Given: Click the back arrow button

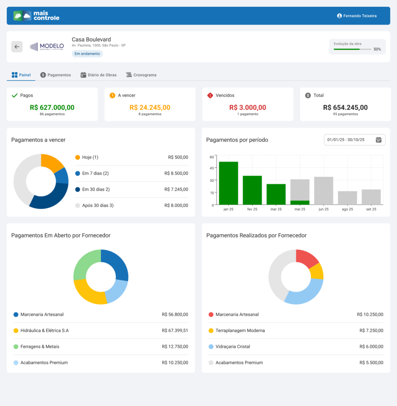Looking at the screenshot, I should tap(17, 47).
